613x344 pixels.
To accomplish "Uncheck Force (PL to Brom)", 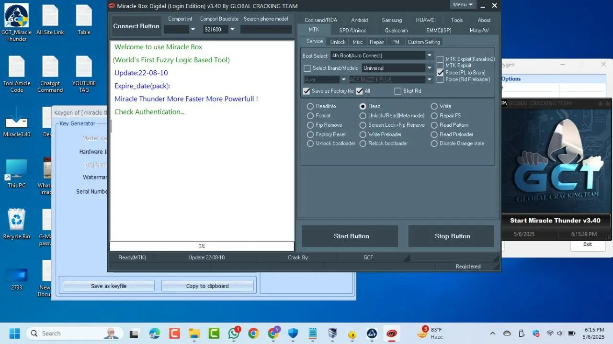I will pos(440,73).
